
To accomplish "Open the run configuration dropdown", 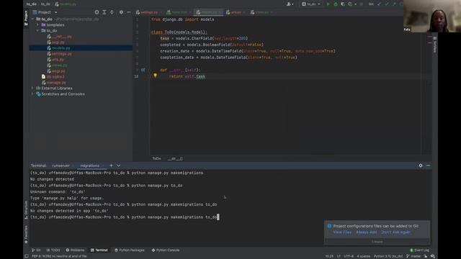I will click(311, 4).
